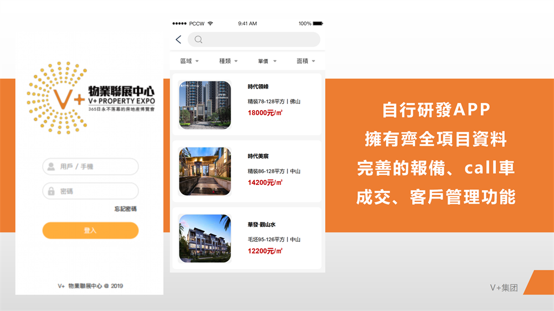This screenshot has height=311, width=554.
Task: Expand the 單價 filter dropdown
Action: (x=267, y=61)
